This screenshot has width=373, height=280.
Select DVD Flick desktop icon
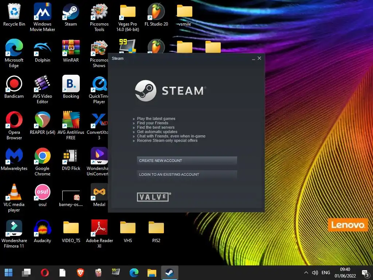pos(71,159)
